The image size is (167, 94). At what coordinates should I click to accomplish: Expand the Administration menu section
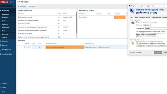(14, 54)
